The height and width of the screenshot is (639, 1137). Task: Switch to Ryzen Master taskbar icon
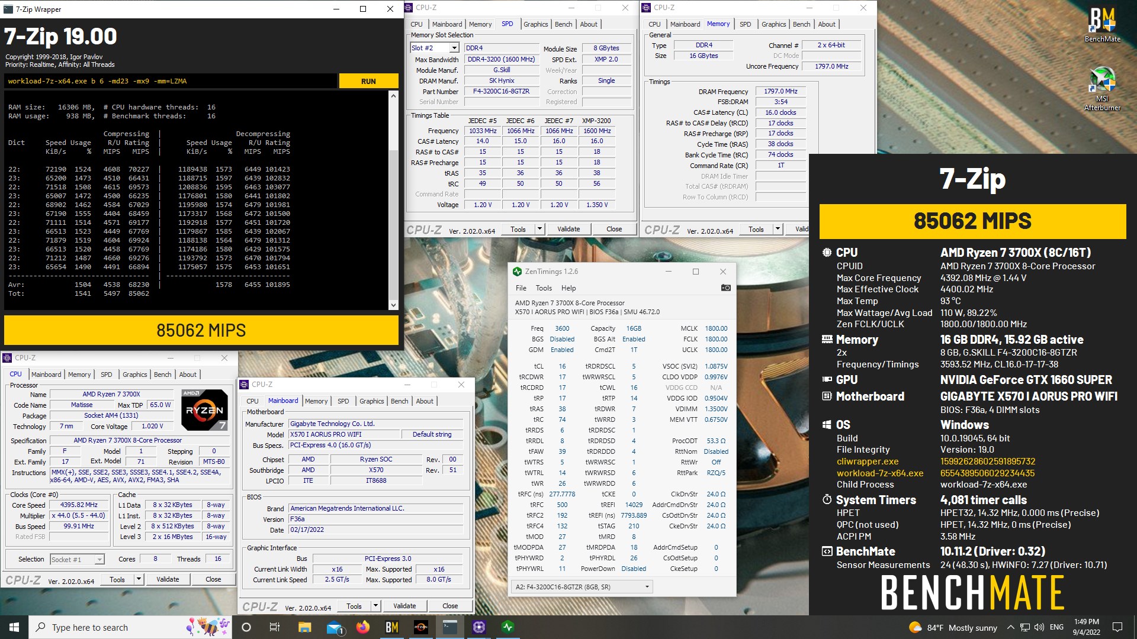tap(421, 627)
